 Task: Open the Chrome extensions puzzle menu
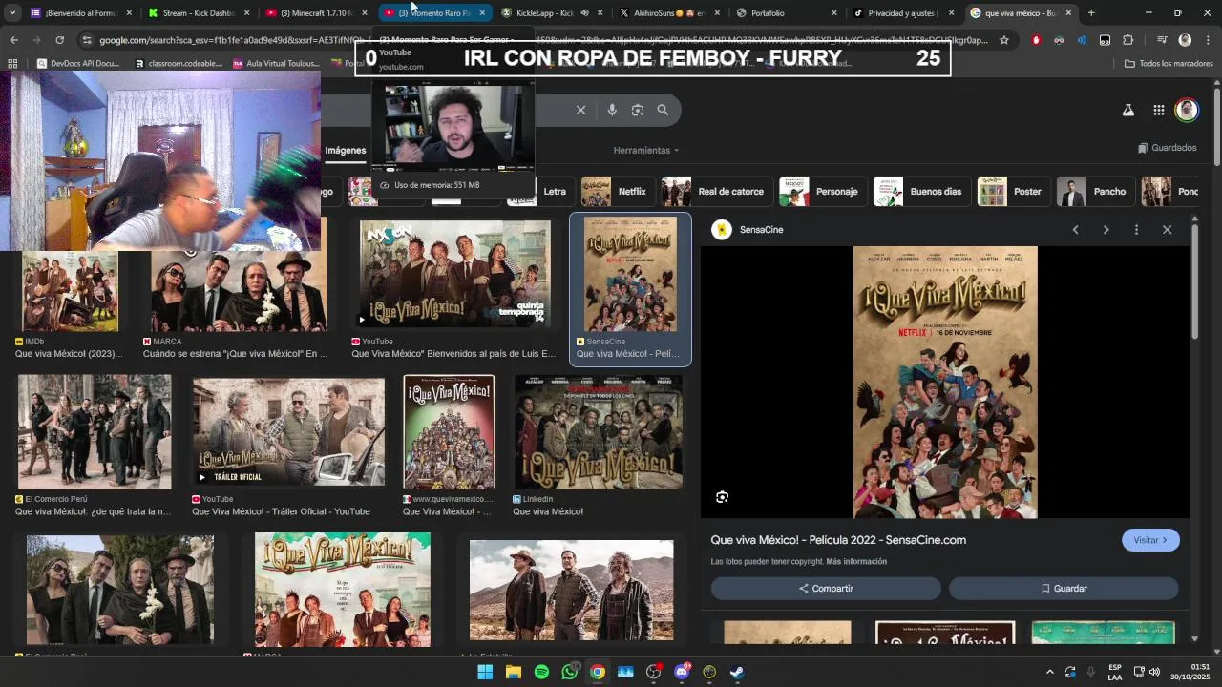(x=1128, y=40)
